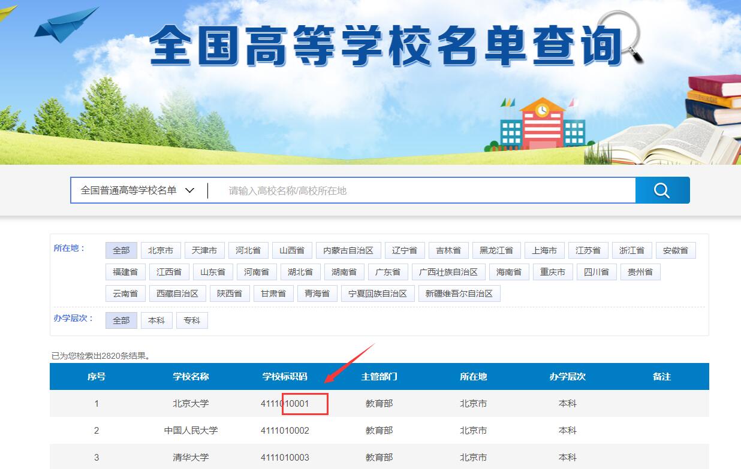Click the 序号 column header
This screenshot has width=741, height=469.
click(97, 377)
